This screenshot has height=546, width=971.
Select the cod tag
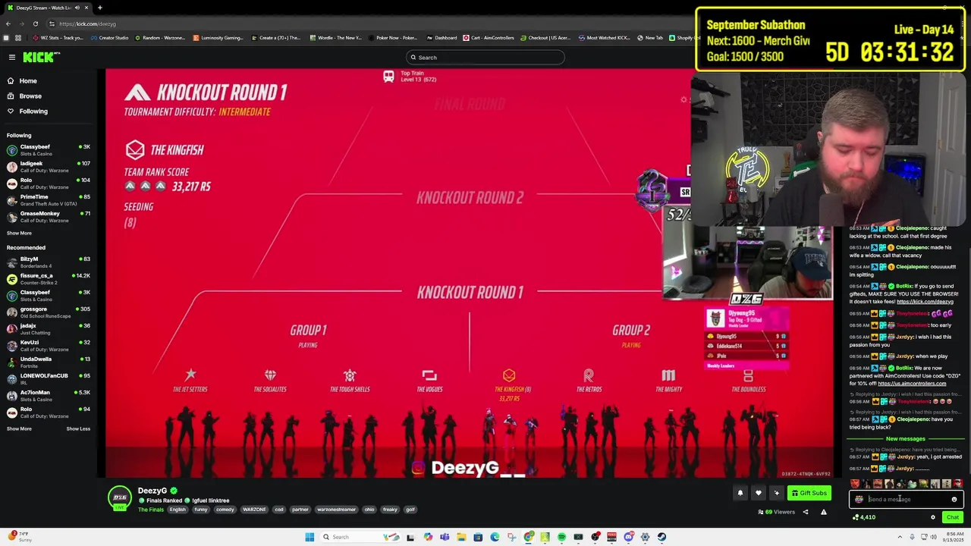pos(278,510)
